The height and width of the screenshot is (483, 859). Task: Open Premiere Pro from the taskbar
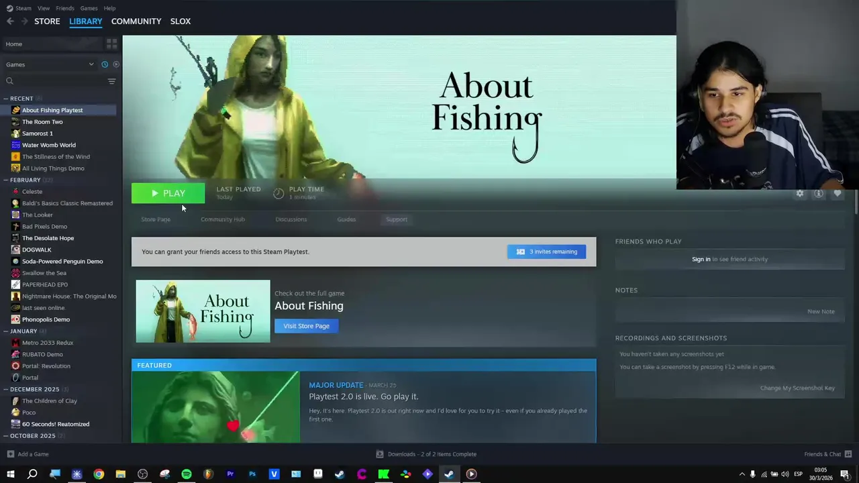tap(230, 474)
